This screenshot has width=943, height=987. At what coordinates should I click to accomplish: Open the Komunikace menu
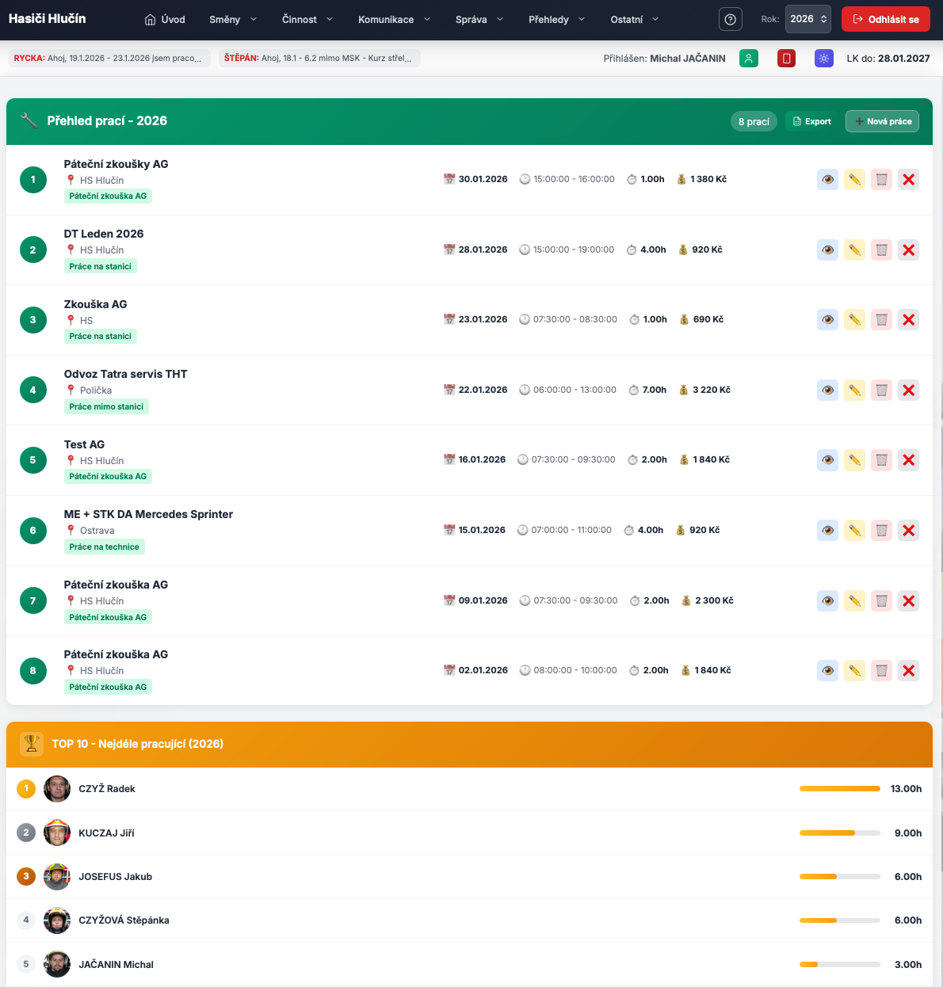(394, 19)
